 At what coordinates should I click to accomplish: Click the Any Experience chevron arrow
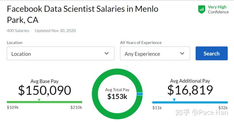[182, 53]
